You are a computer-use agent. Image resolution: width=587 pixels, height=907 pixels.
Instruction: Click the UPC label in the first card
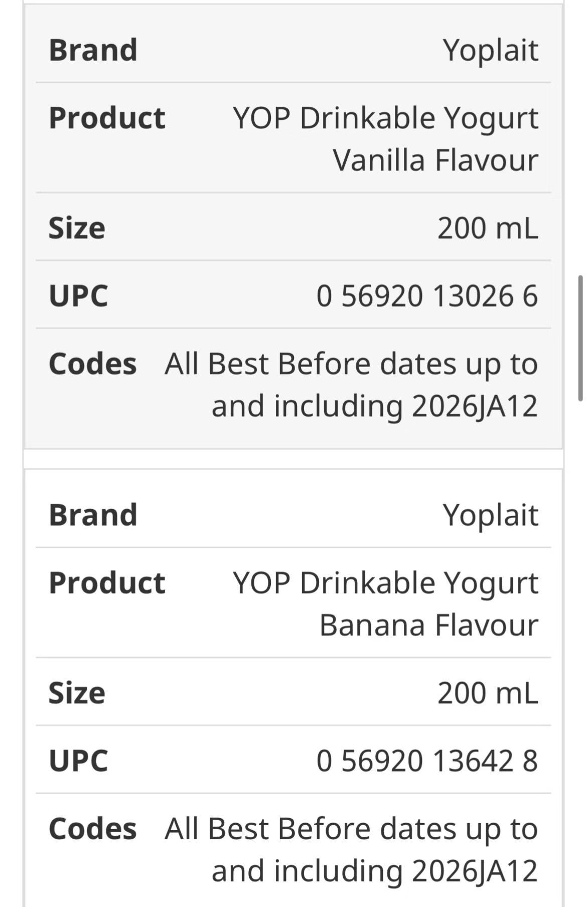pos(78,295)
